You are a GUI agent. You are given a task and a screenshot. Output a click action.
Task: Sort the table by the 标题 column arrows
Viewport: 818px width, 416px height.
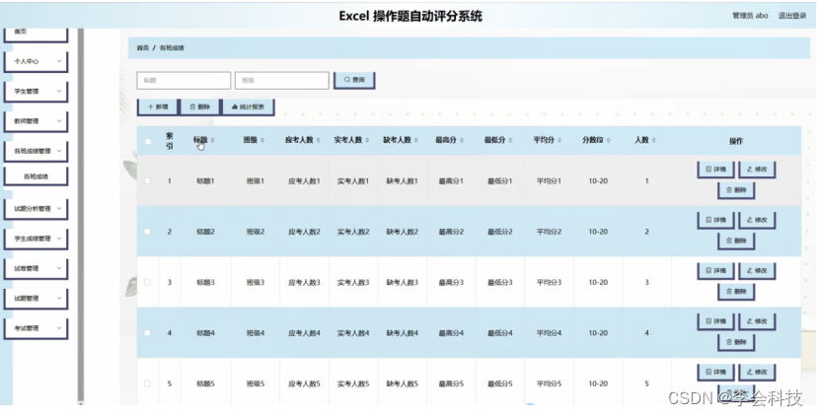(212, 140)
